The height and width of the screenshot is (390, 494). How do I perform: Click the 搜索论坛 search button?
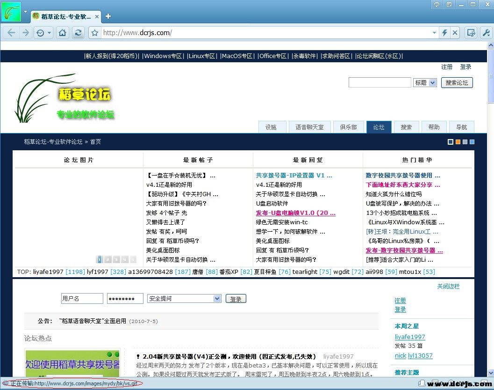[x=456, y=83]
